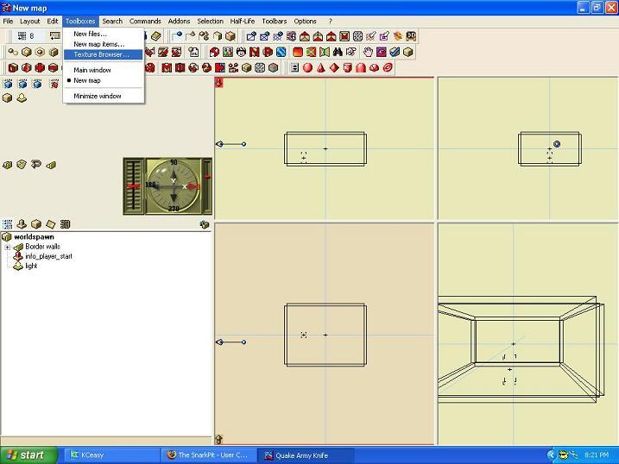Click the compass left vertical slider

coord(133,186)
